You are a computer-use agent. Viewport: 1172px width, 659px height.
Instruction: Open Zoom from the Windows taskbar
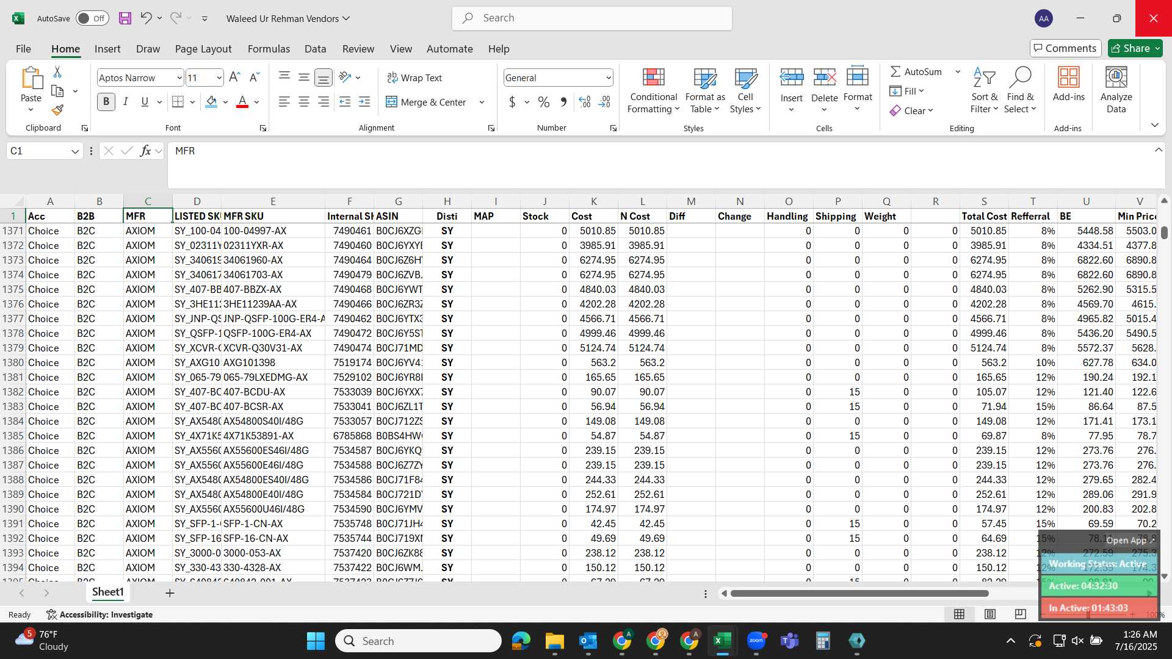point(756,641)
